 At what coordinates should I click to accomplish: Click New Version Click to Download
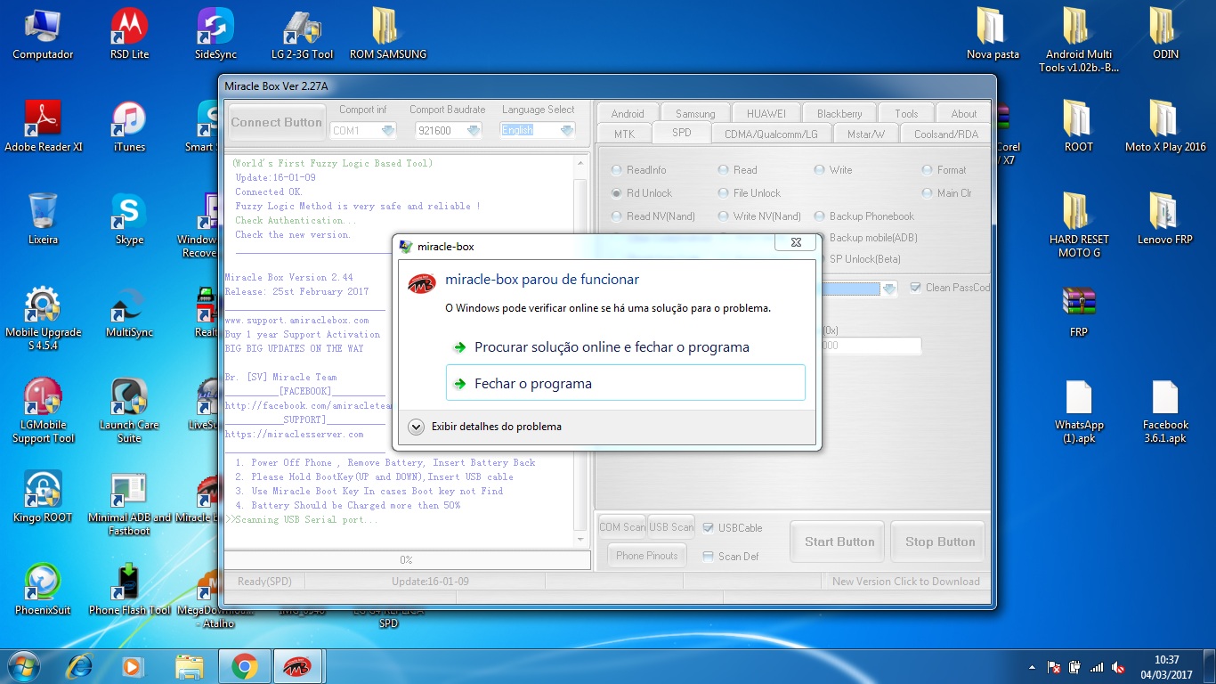[905, 582]
